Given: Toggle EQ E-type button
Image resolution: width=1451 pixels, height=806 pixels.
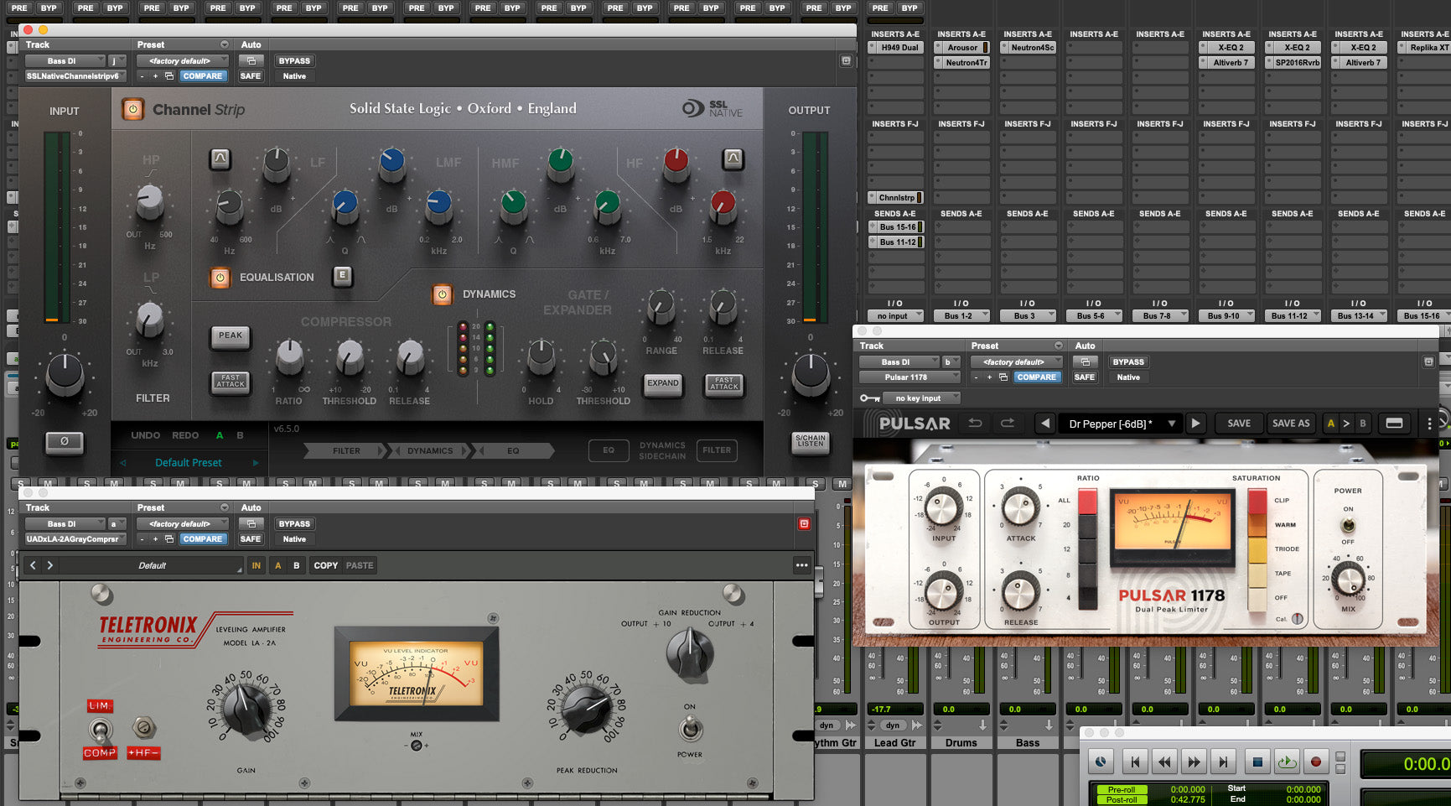Looking at the screenshot, I should [342, 276].
